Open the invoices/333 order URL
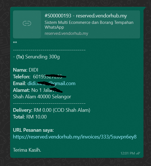Screen dimensions: 151x166 (75, 137)
